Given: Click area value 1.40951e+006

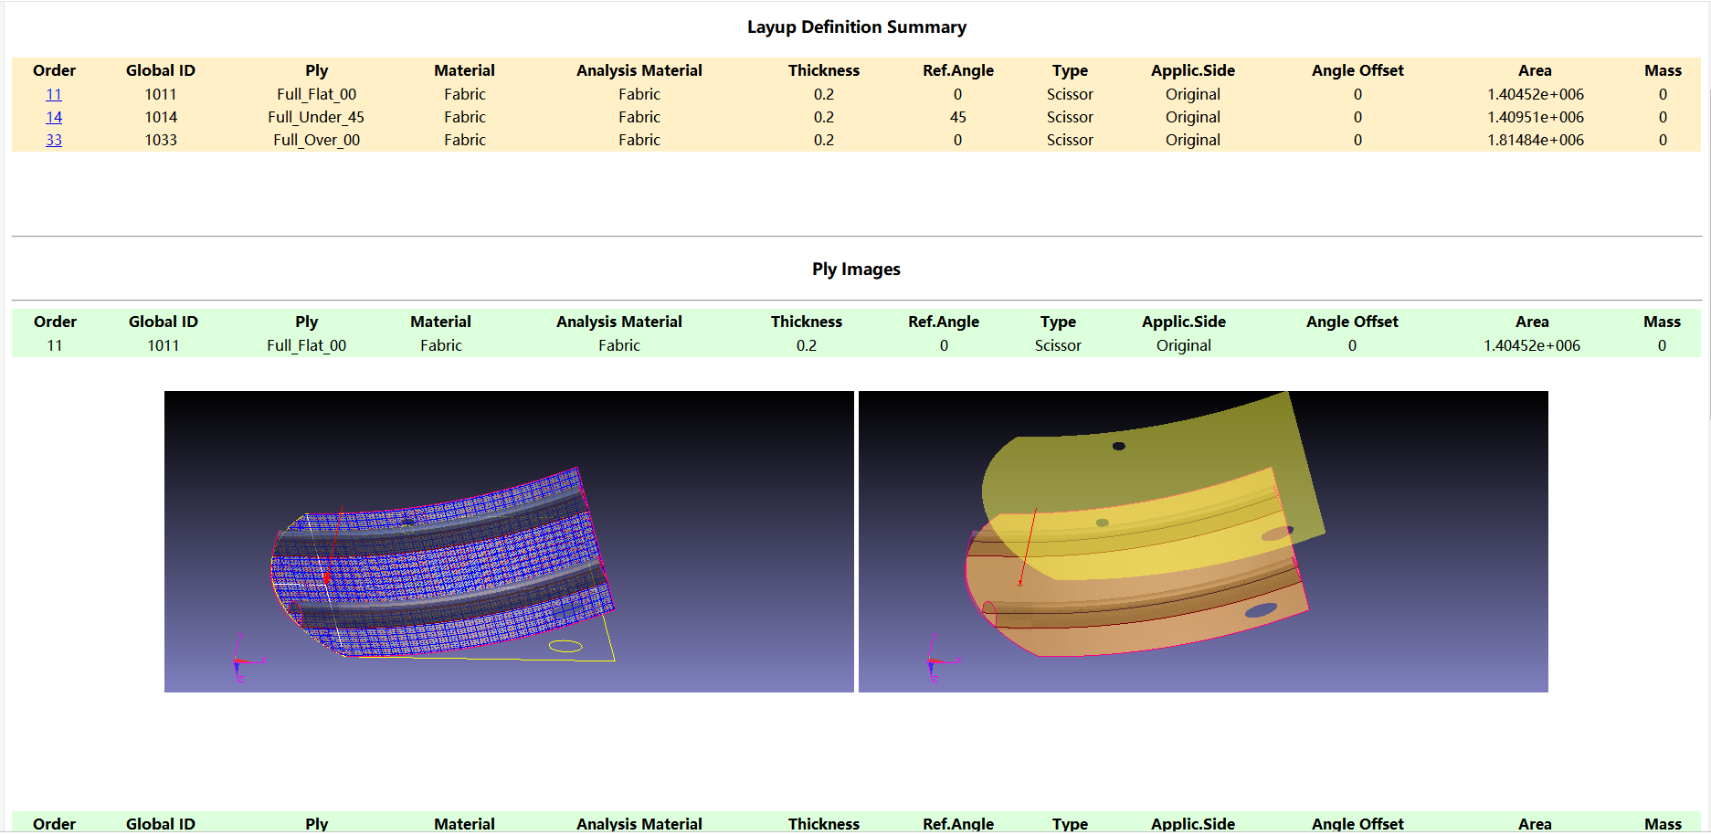Looking at the screenshot, I should click(x=1536, y=117).
